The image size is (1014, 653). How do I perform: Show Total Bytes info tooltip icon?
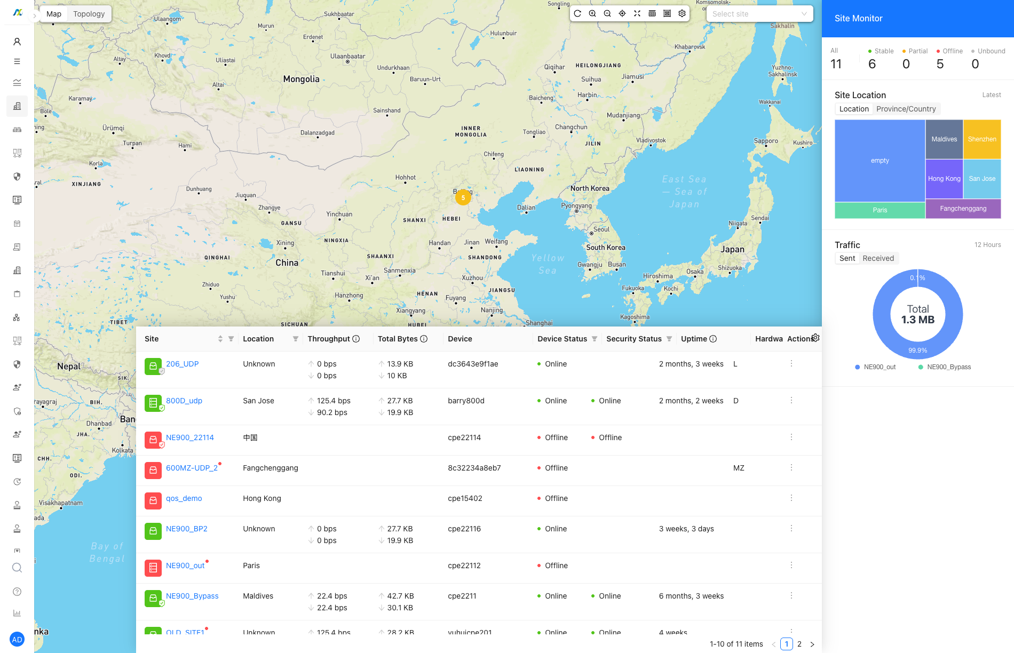point(424,339)
